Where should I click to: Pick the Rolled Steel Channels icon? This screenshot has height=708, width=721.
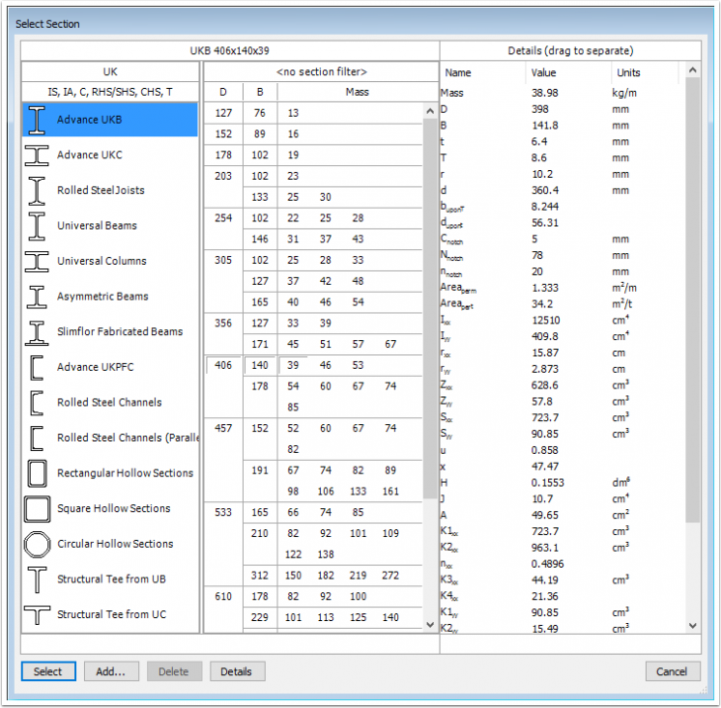(37, 402)
